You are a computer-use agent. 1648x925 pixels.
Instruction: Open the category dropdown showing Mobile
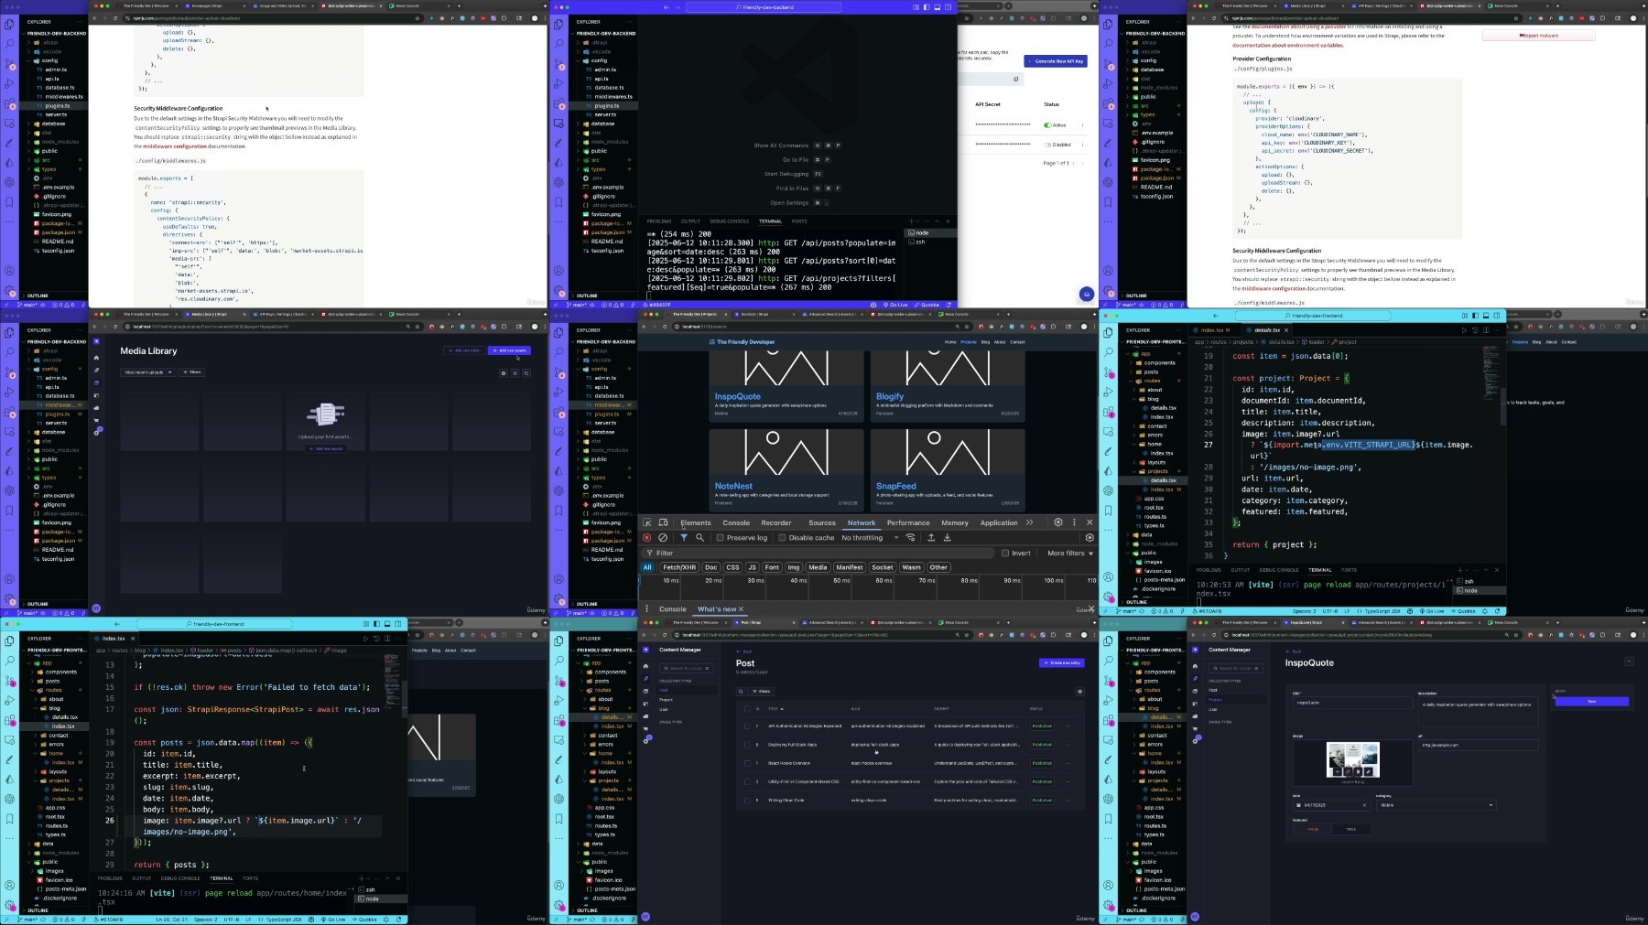coord(1436,805)
